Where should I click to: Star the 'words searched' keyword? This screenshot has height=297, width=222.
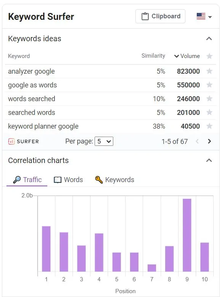click(209, 99)
